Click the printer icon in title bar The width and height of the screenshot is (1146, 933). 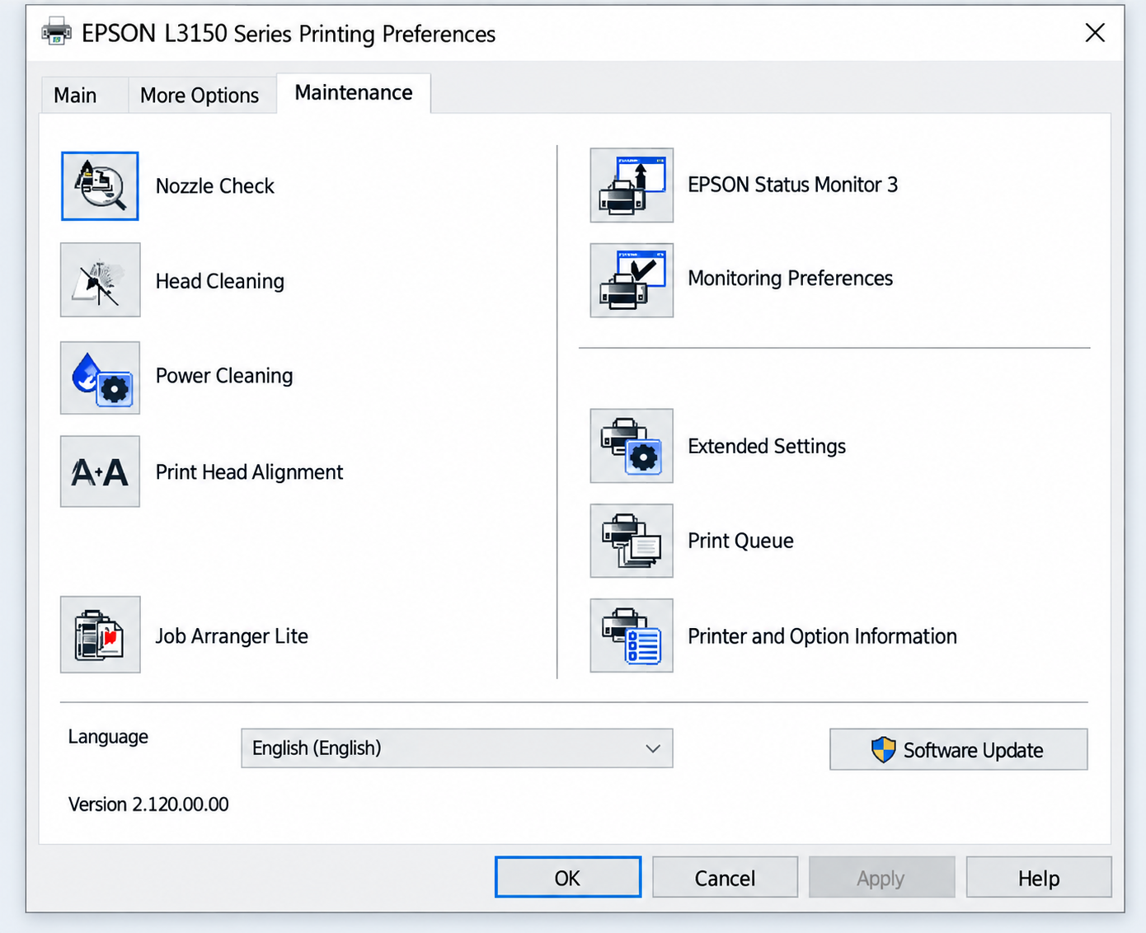(57, 32)
